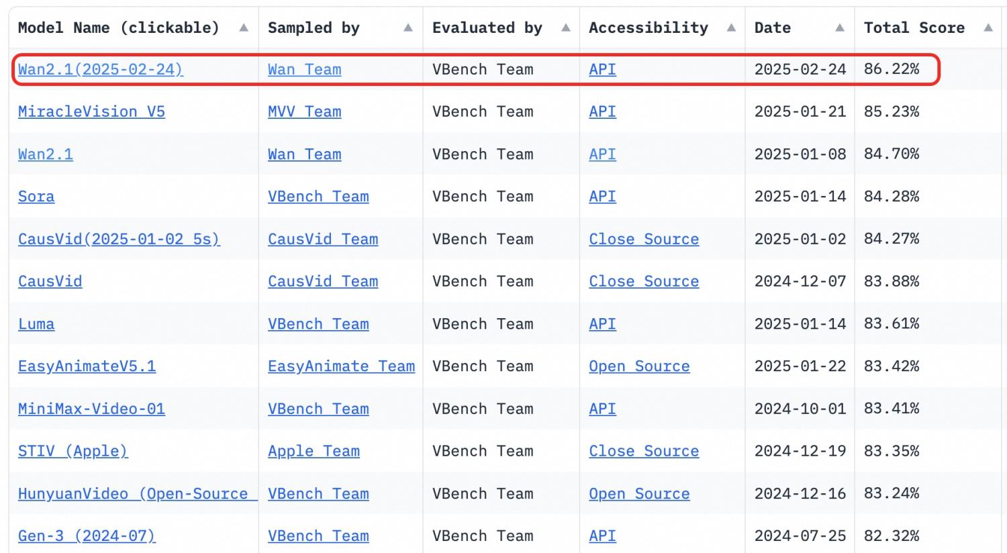Viewport: 1007px width, 553px height.
Task: Click the Gen-3 (2024-07) link
Action: tap(87, 536)
